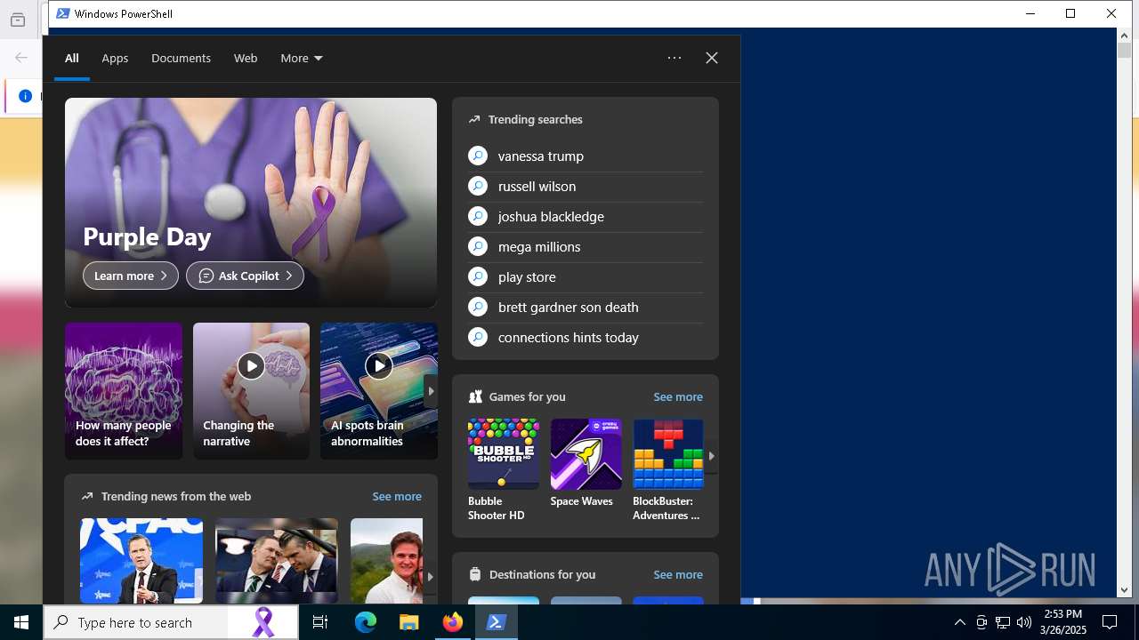
Task: Expand the More dropdown menu
Action: 302,58
